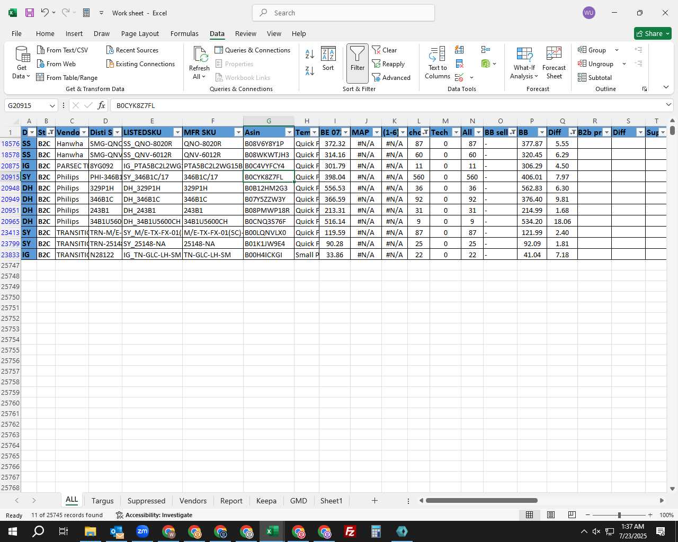Open the Sort dialog

point(328,58)
